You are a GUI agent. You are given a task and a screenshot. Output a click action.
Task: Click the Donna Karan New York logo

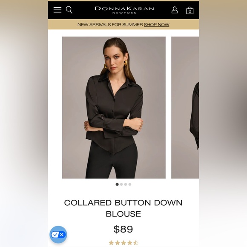click(x=124, y=10)
